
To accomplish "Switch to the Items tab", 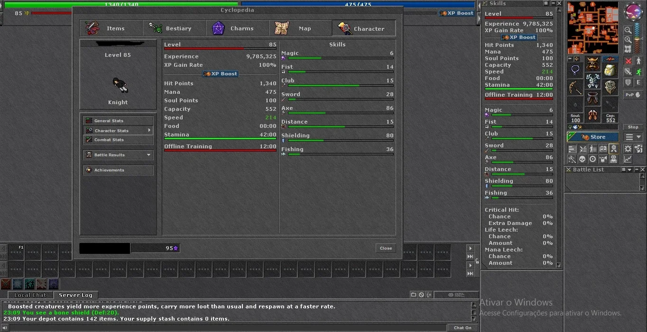I will (x=111, y=28).
